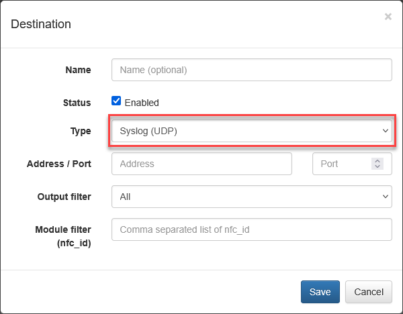Screen dimensions: 403x314
Task: Click the Type dropdown chevron arrow
Action: [386, 131]
